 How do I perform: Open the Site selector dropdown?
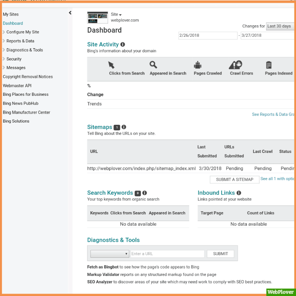[x=116, y=14]
